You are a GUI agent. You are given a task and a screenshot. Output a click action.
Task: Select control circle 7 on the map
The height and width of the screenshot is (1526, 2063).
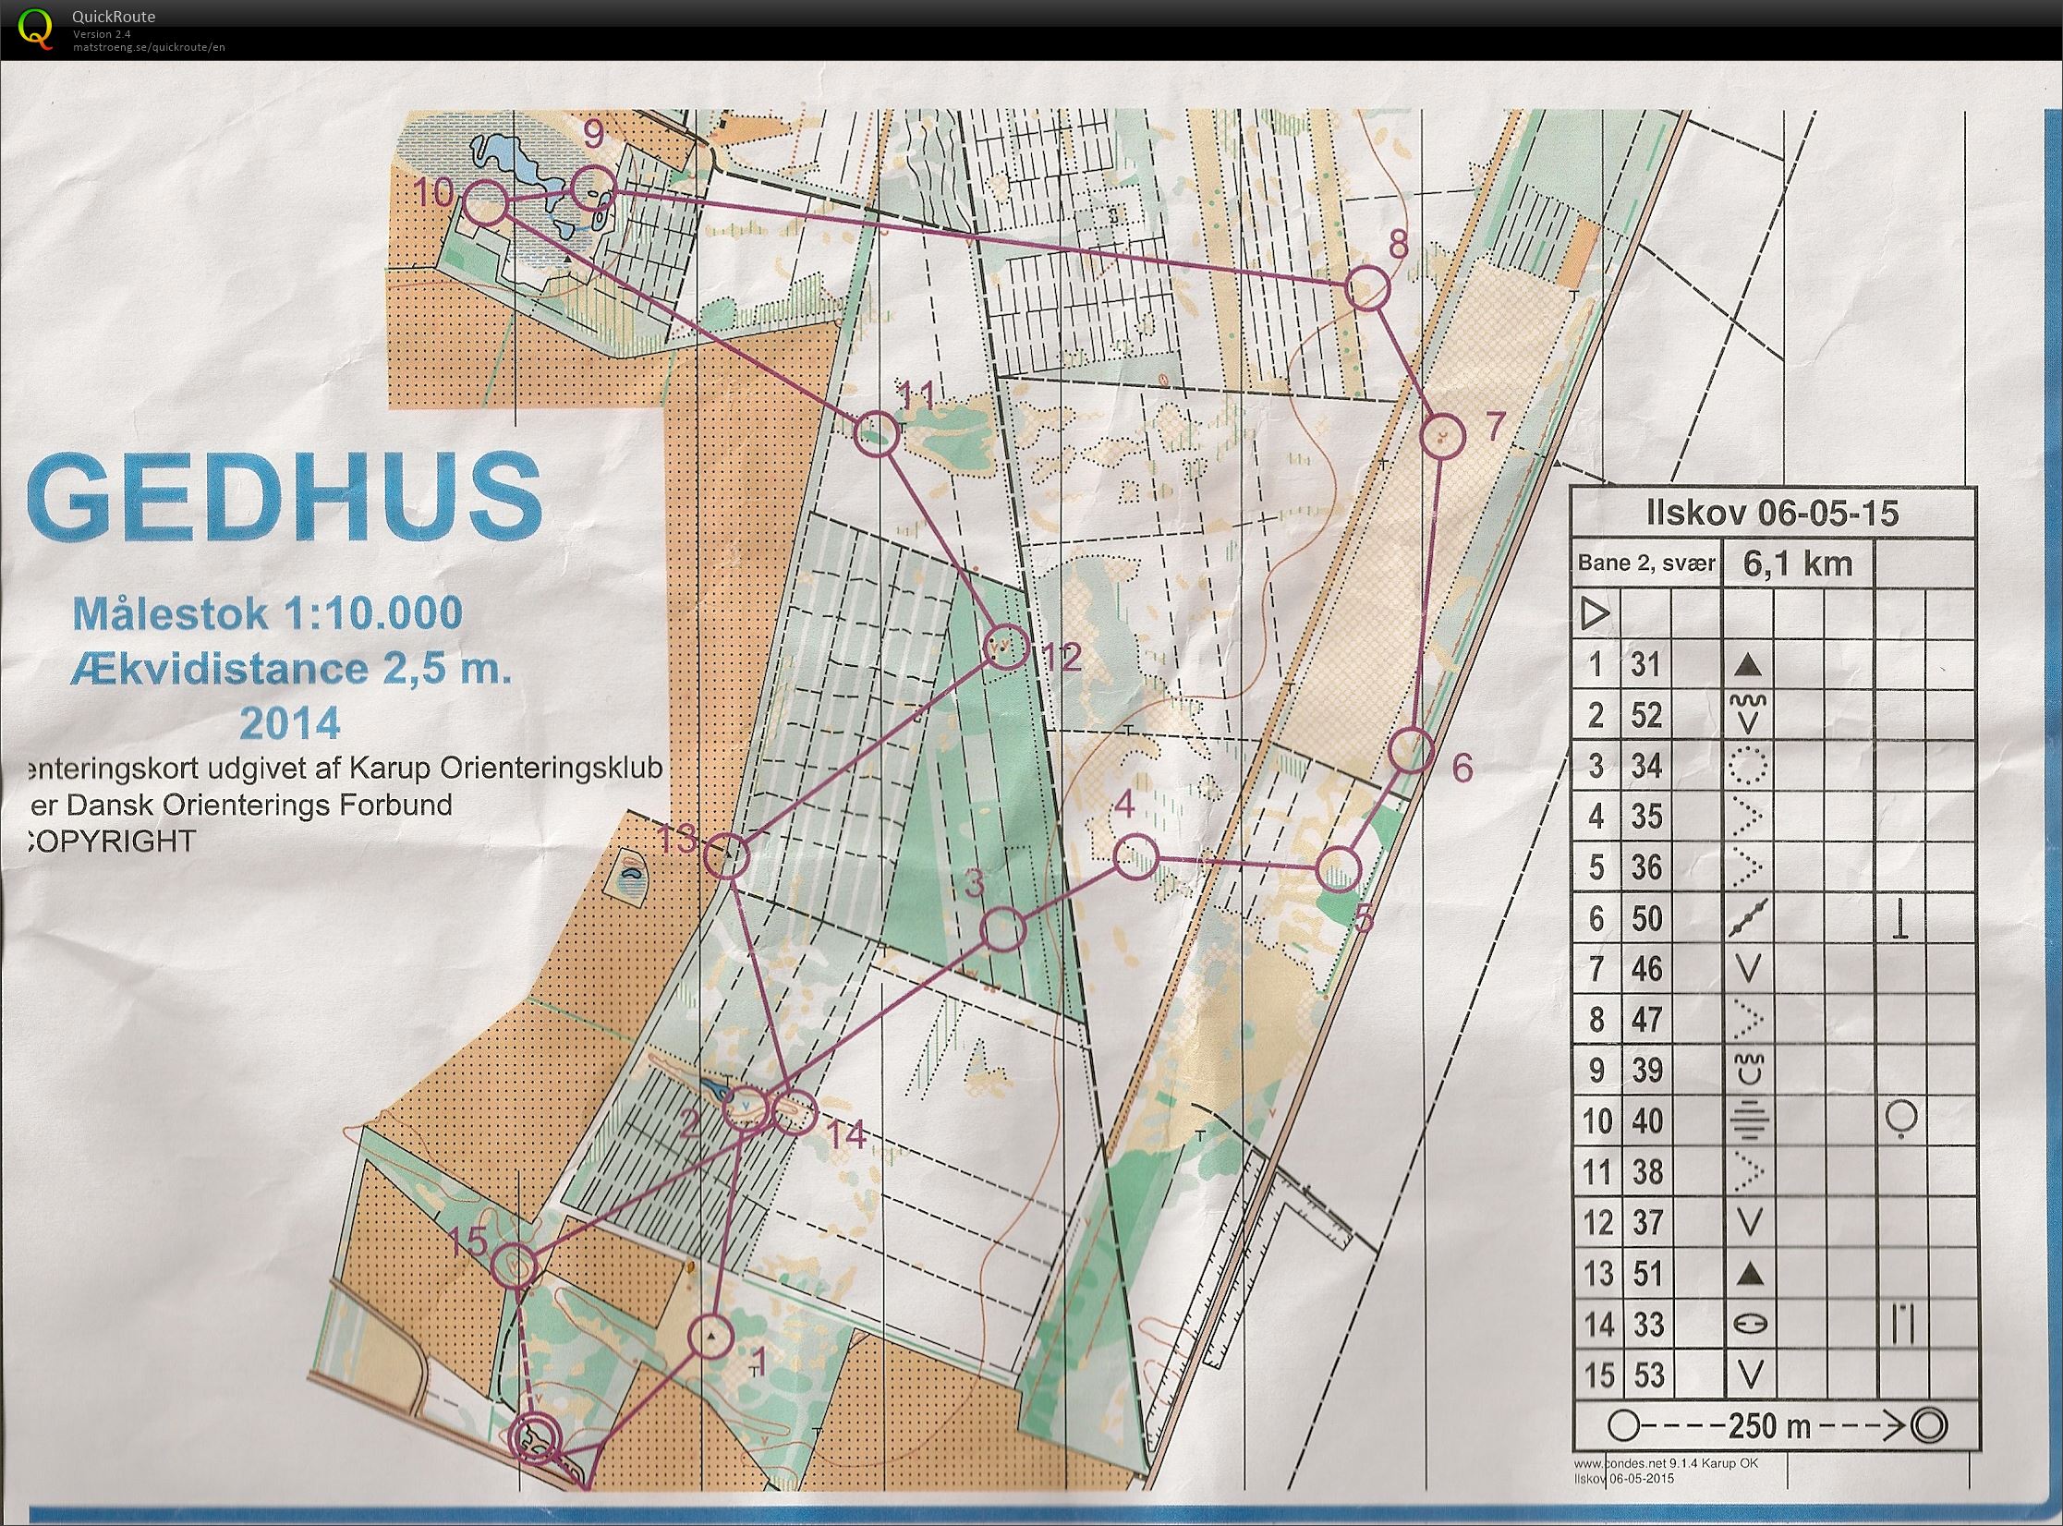pos(1441,434)
